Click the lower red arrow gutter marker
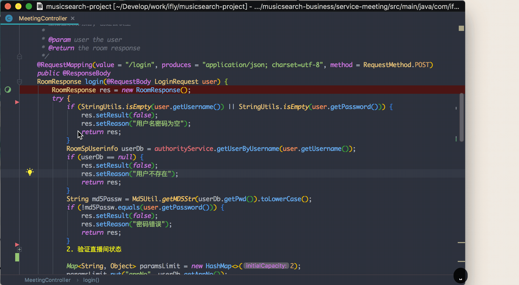 pos(17,244)
